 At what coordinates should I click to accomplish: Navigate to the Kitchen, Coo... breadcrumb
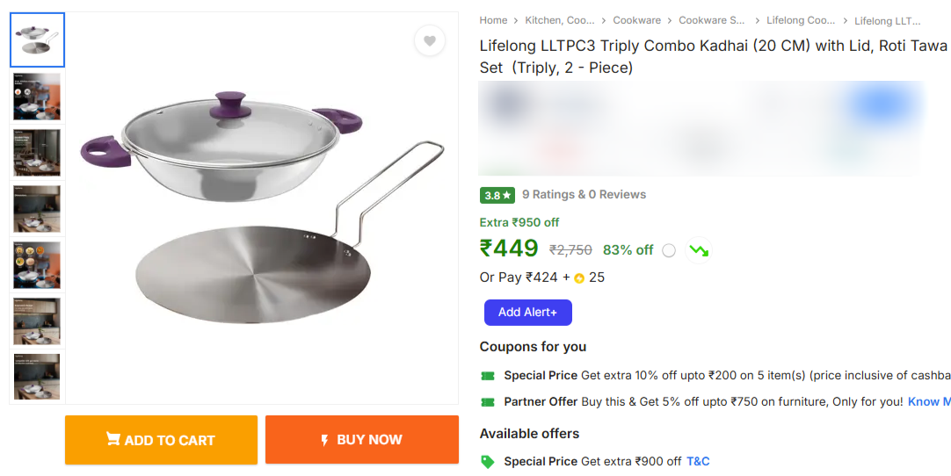[560, 20]
